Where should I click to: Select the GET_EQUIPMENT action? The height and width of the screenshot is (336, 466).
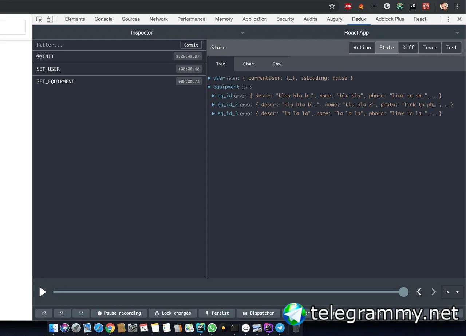point(119,81)
